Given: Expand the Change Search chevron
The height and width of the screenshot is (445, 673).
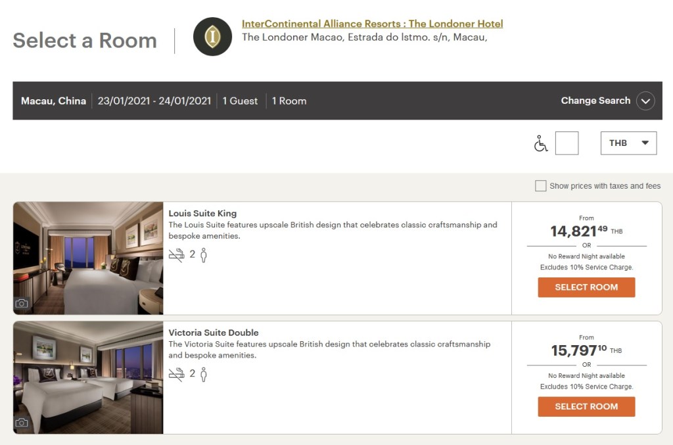Looking at the screenshot, I should point(645,101).
